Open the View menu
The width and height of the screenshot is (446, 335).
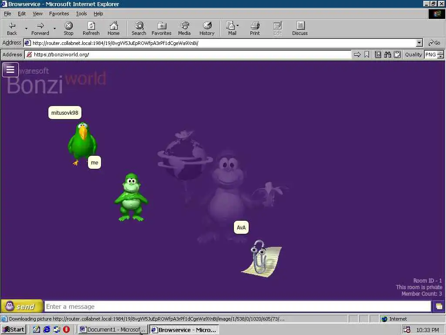click(37, 14)
